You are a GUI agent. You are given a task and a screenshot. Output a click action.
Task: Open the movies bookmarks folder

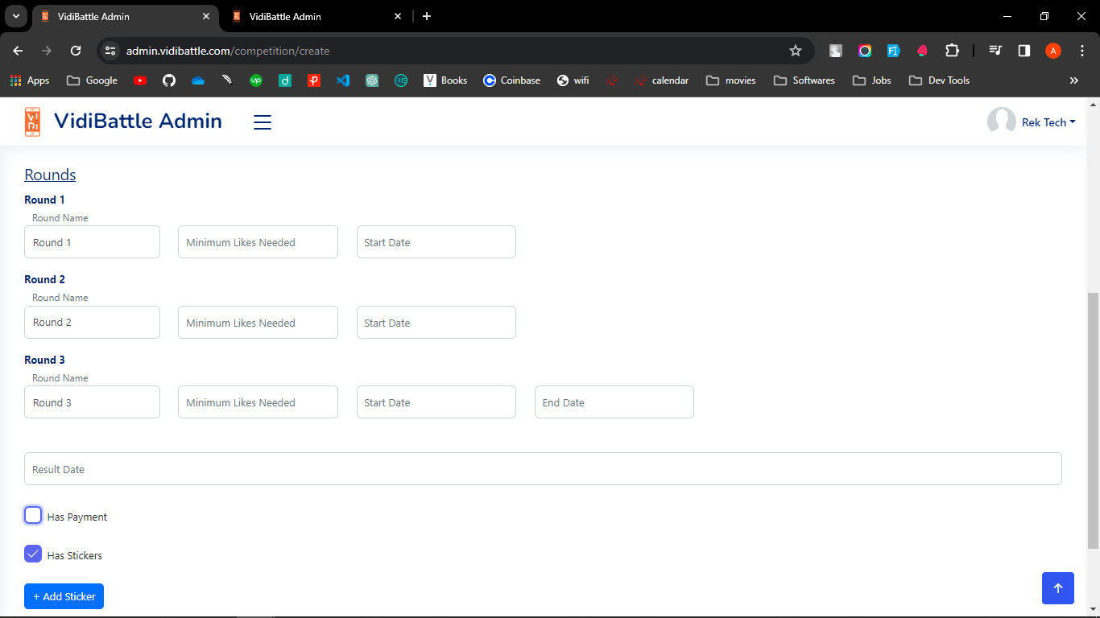731,80
